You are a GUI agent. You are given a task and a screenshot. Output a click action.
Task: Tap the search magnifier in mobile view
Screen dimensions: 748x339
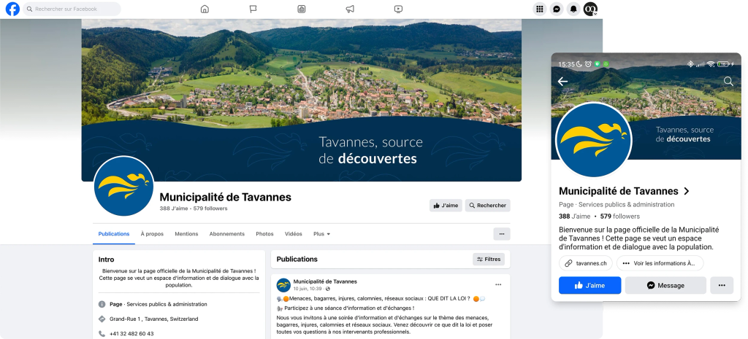728,82
